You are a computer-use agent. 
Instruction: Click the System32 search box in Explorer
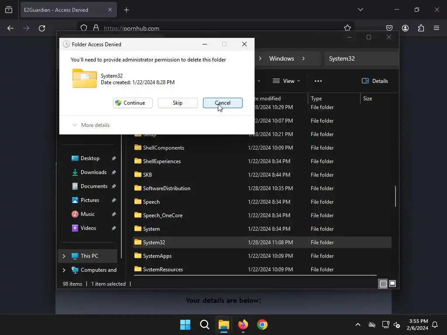(361, 58)
